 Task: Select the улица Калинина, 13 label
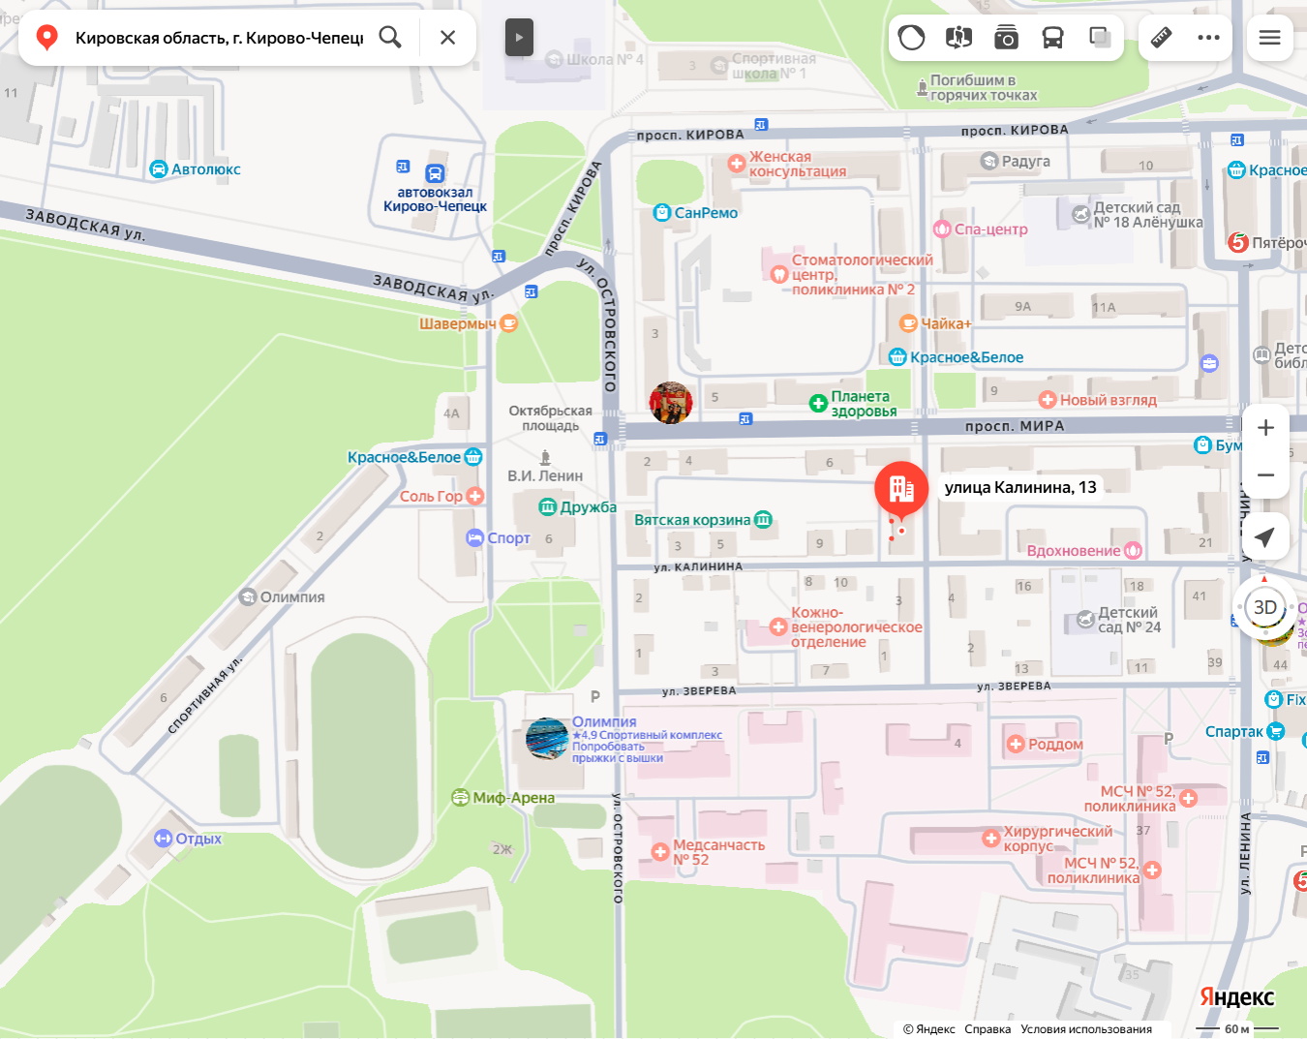(x=1020, y=487)
